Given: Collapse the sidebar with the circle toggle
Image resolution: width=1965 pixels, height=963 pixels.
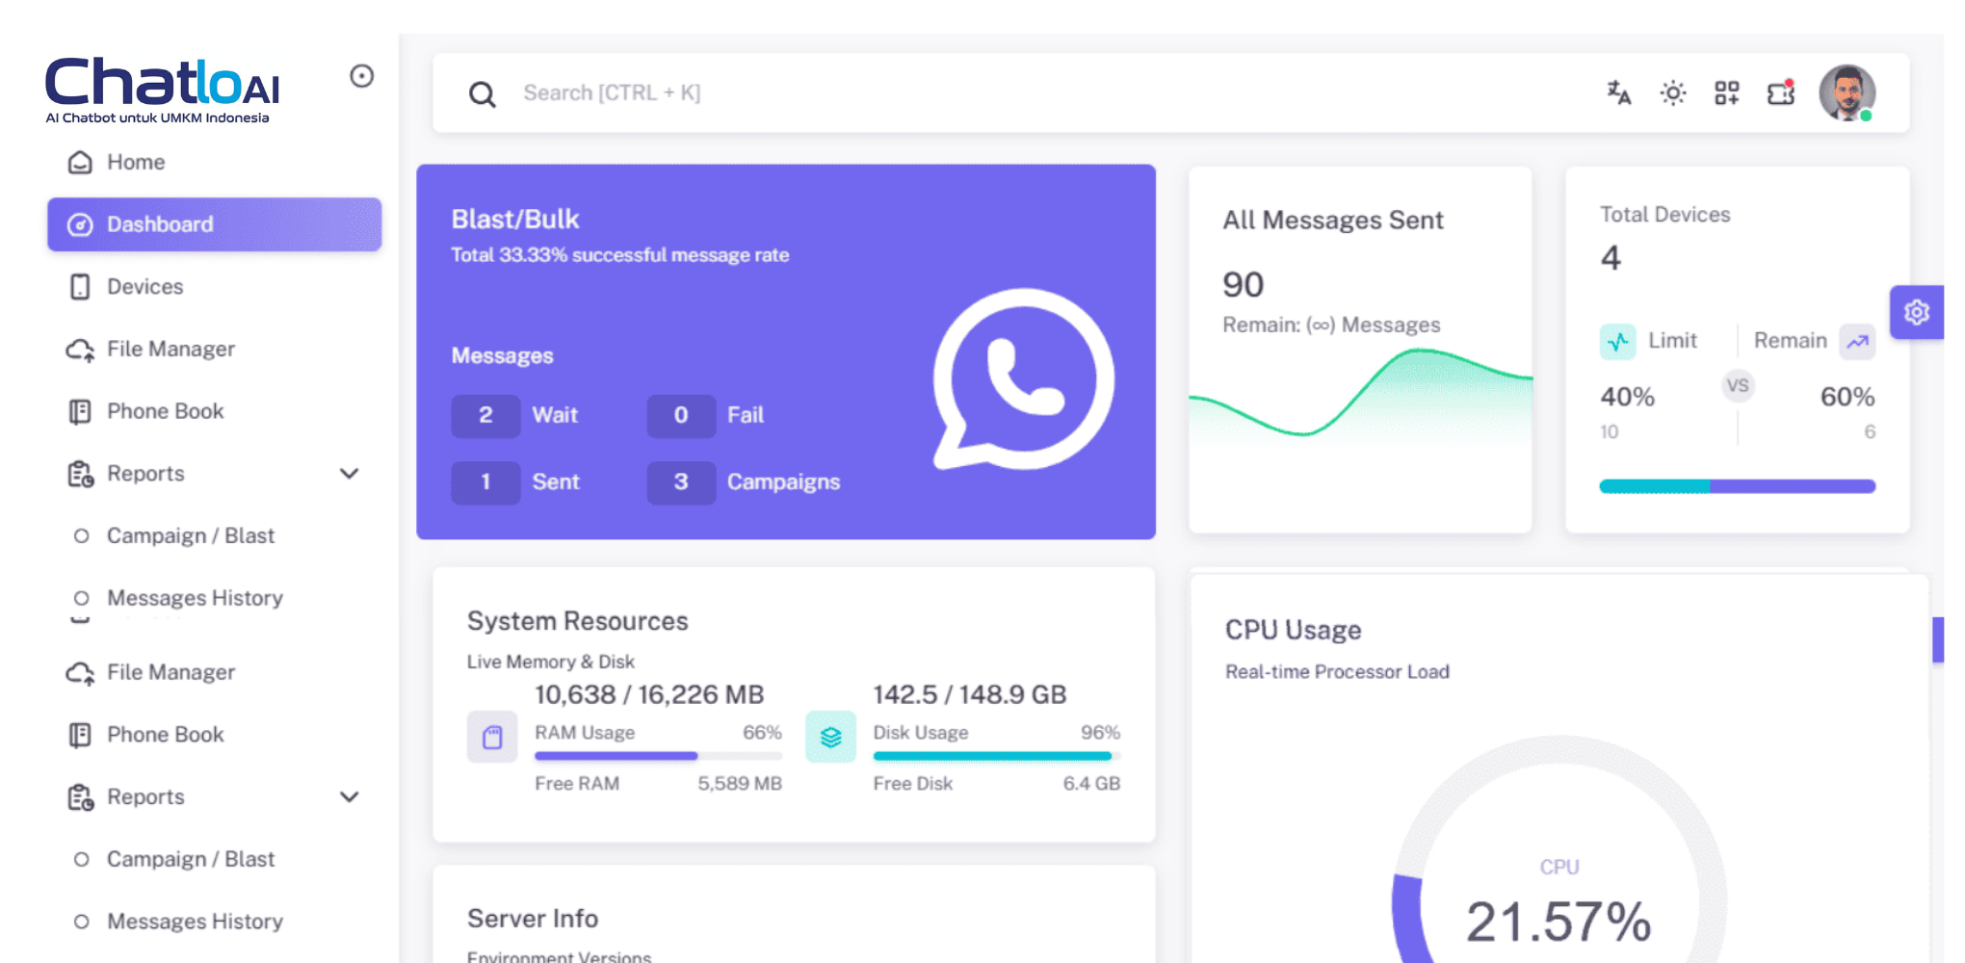Looking at the screenshot, I should [x=361, y=76].
